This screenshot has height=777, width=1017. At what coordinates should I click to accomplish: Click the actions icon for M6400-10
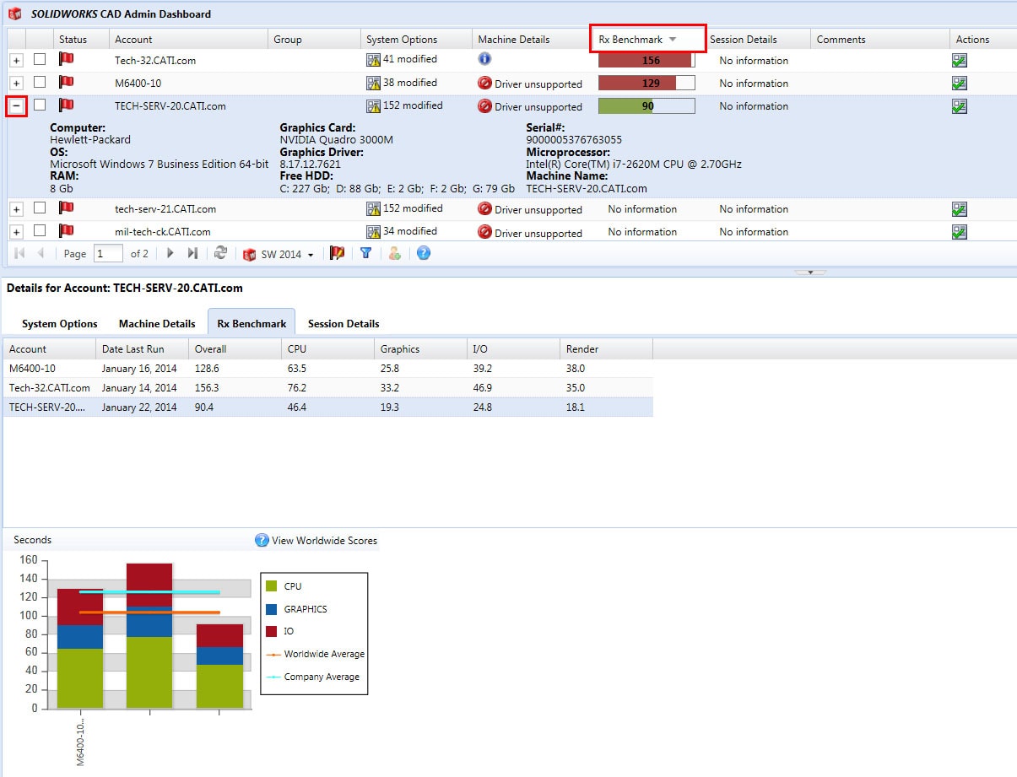point(959,83)
